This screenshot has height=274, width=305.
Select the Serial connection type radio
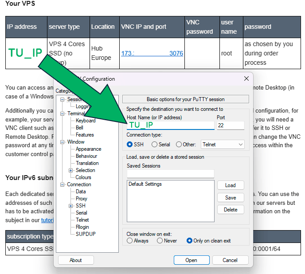pos(154,145)
